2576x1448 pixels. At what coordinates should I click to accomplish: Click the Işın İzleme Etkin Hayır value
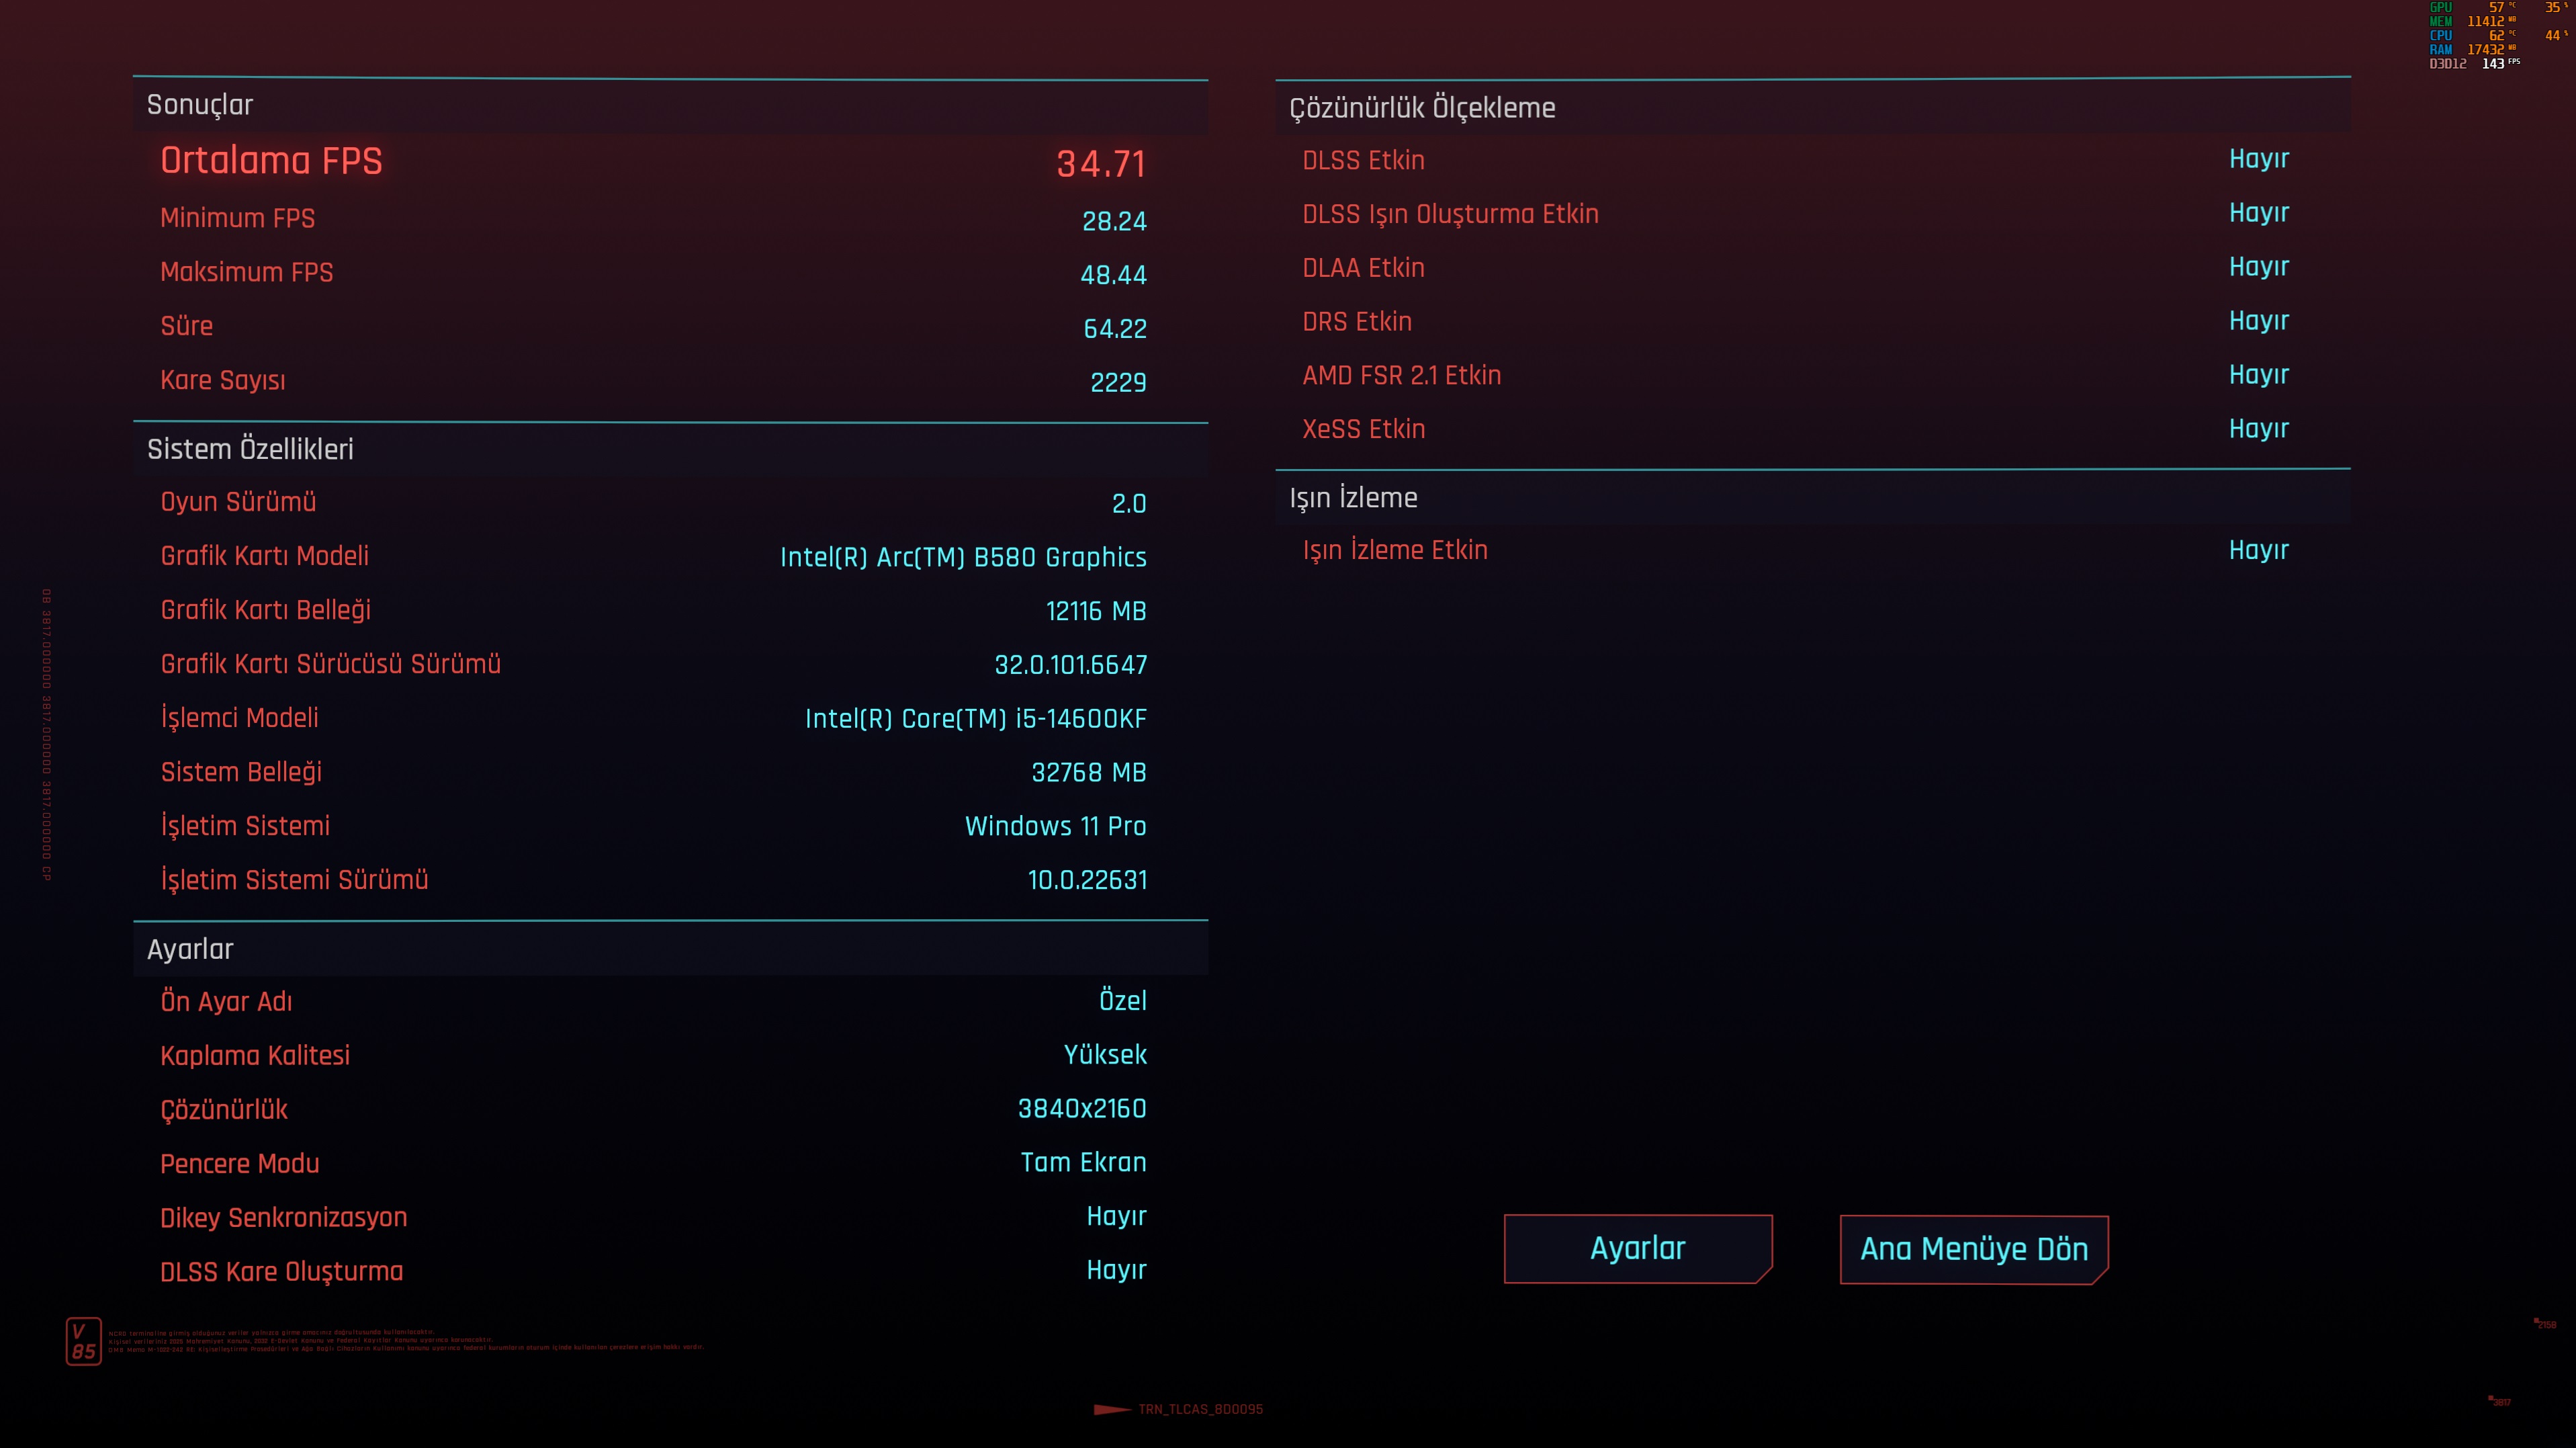(x=2258, y=551)
